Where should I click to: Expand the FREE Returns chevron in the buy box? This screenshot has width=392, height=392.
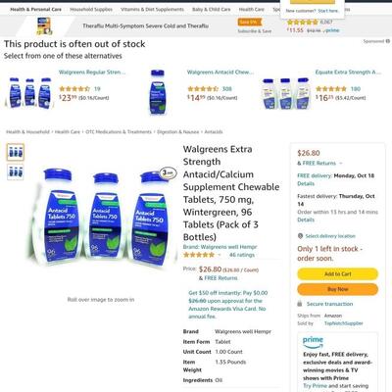[341, 163]
